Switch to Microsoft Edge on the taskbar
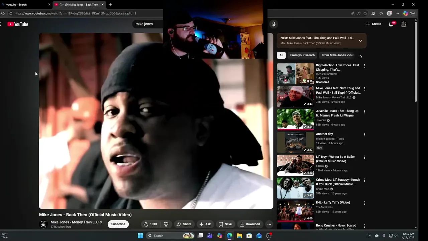This screenshot has height=241, width=428. tap(229, 236)
